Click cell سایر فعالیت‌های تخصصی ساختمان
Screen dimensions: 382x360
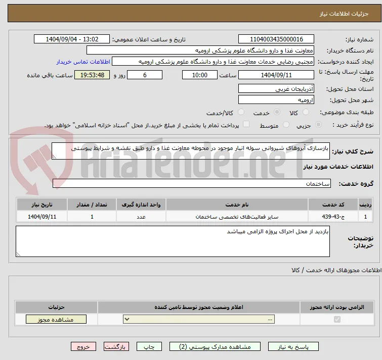pyautogui.click(x=237, y=216)
